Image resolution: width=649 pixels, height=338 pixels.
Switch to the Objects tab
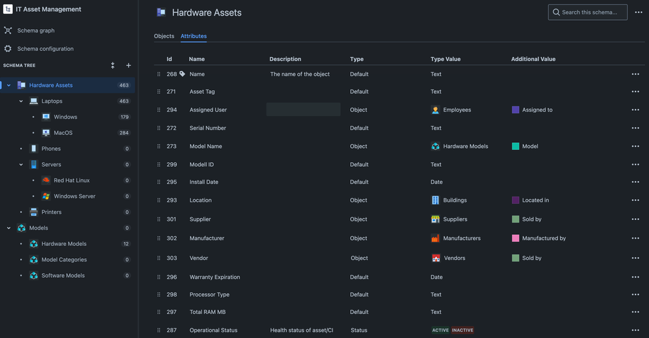164,36
